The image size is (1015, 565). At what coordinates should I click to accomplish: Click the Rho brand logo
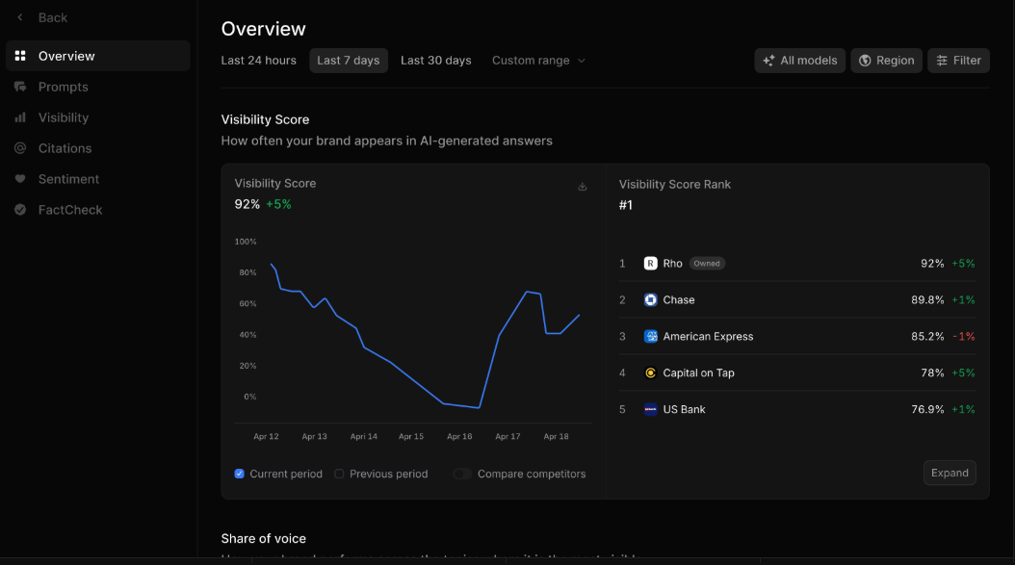coord(651,264)
